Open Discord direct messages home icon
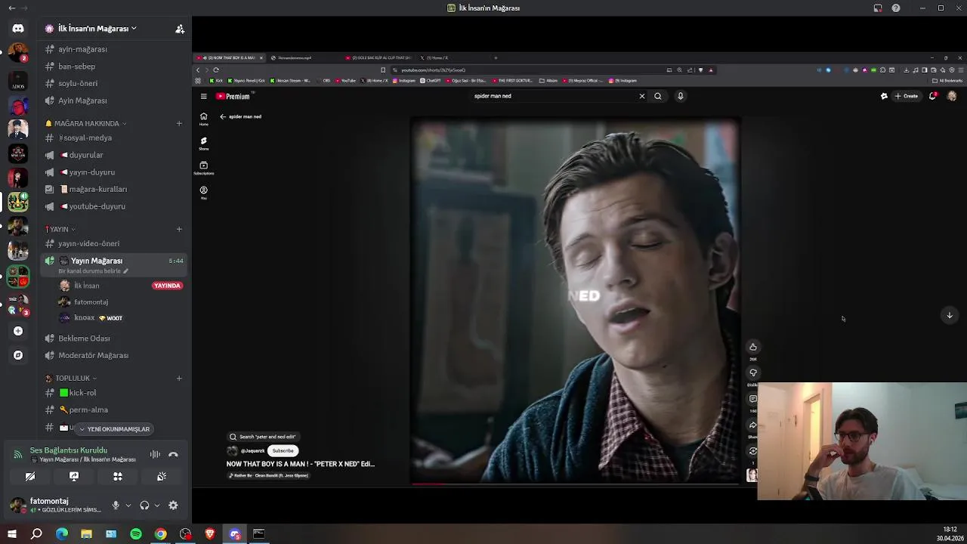The width and height of the screenshot is (967, 544). click(18, 28)
